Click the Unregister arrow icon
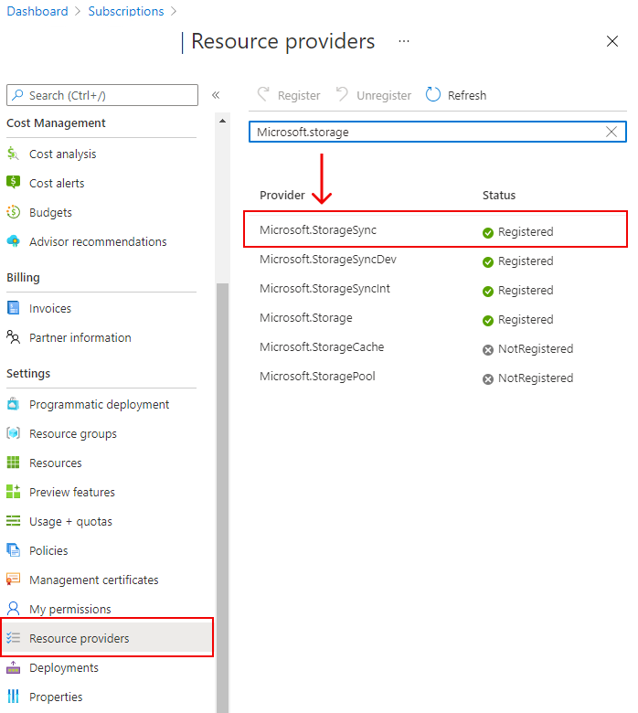 pyautogui.click(x=342, y=94)
